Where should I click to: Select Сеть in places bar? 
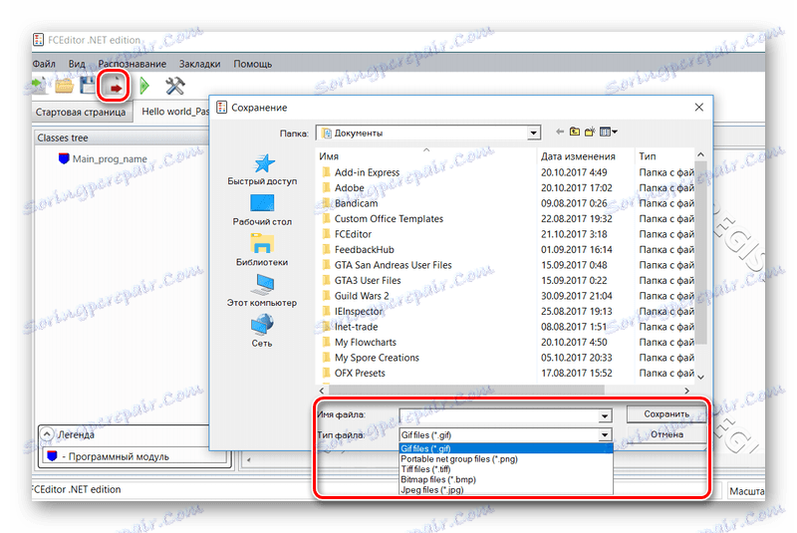(262, 332)
